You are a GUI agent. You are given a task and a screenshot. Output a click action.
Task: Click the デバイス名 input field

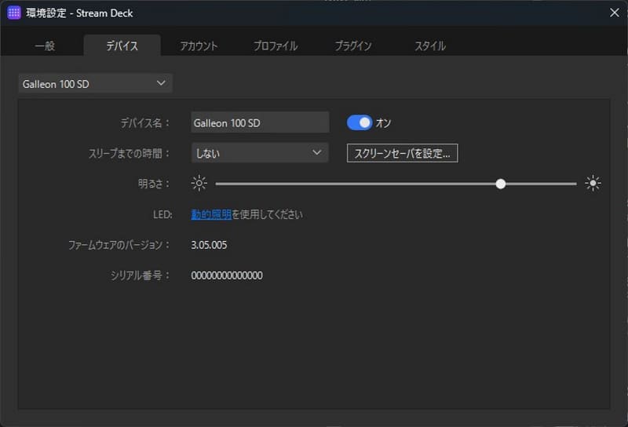click(x=260, y=122)
